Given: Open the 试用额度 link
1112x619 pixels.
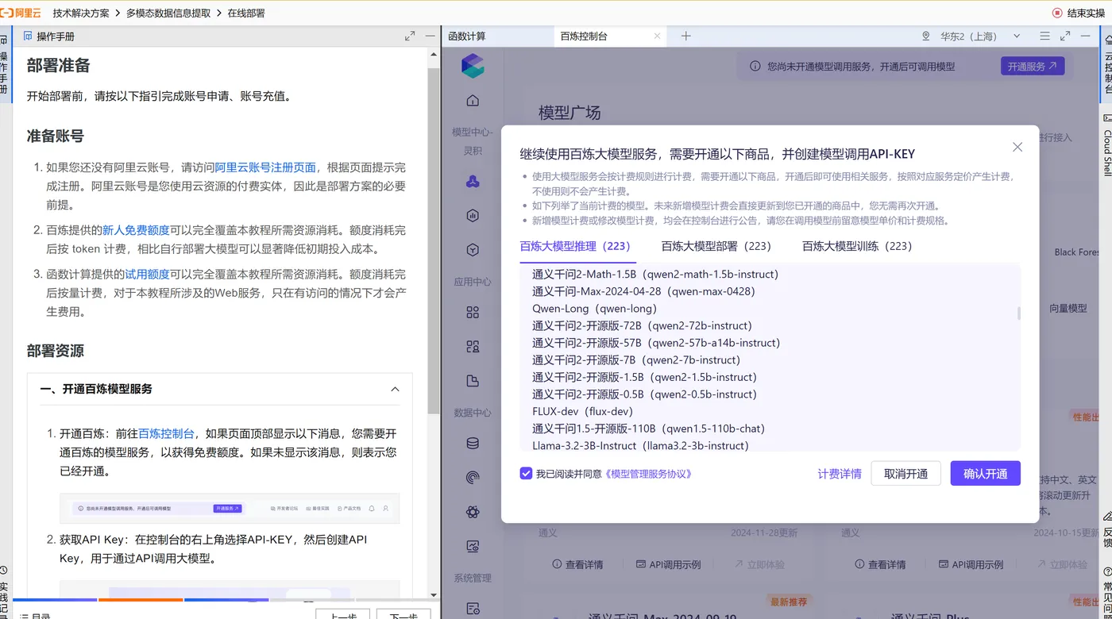Looking at the screenshot, I should pyautogui.click(x=147, y=275).
